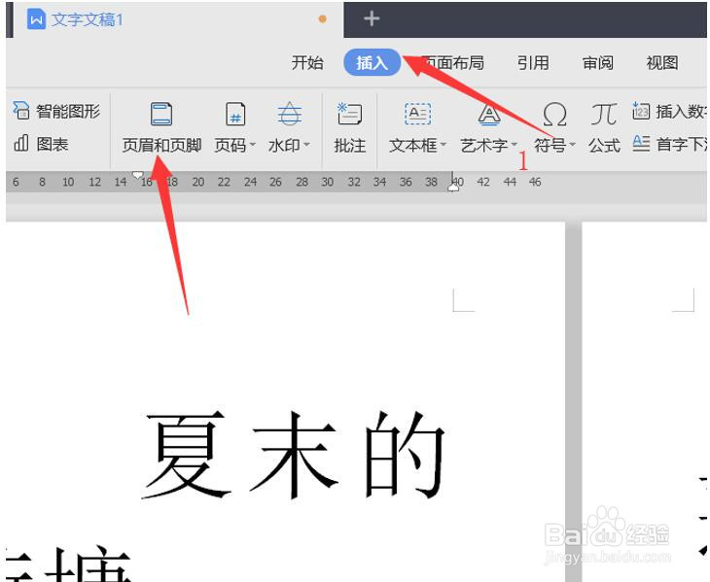Open the 页面布局 ribbon tab
The image size is (710, 582).
[453, 62]
